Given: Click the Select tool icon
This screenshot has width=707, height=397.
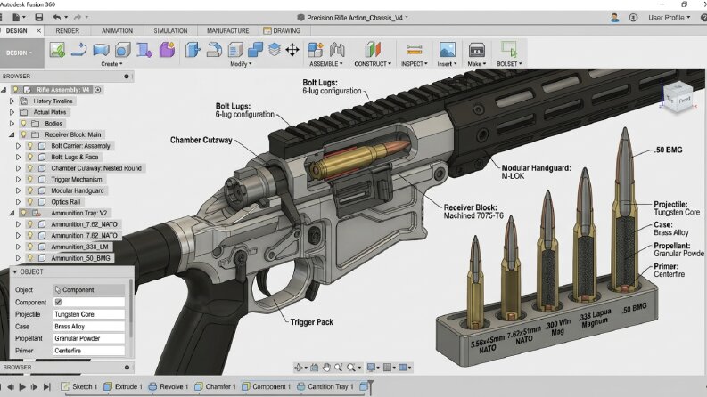Looking at the screenshot, I should click(x=509, y=49).
